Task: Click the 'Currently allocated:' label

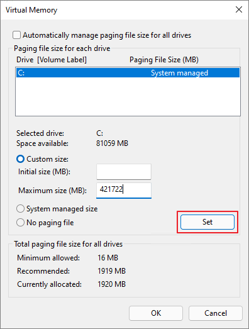Action: [49, 284]
